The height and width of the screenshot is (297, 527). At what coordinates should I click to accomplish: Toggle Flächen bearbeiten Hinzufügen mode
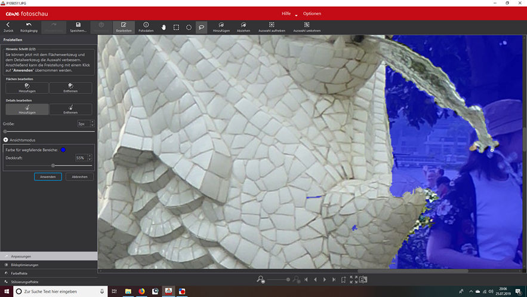[27, 88]
